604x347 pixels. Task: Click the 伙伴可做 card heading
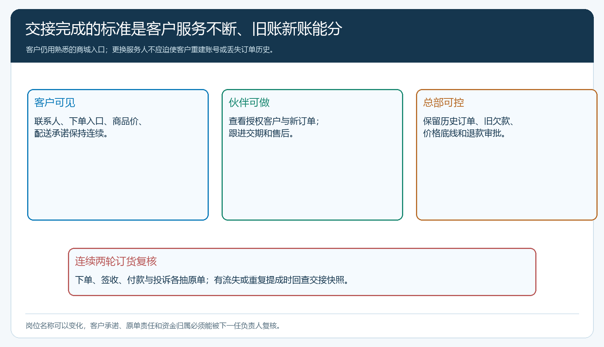[249, 103]
